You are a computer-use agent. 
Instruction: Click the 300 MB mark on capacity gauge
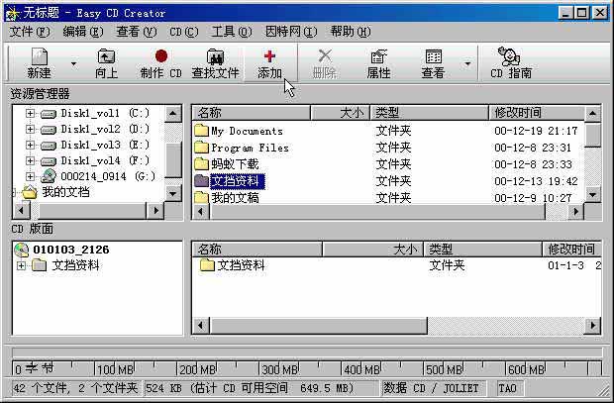(279, 369)
